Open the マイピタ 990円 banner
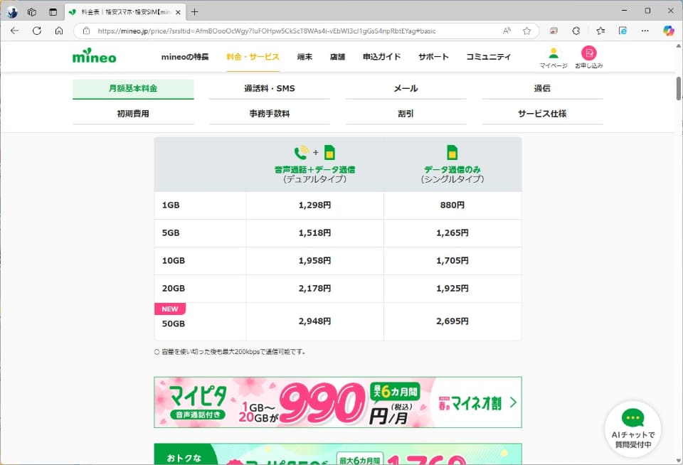The width and height of the screenshot is (683, 465). [x=337, y=402]
